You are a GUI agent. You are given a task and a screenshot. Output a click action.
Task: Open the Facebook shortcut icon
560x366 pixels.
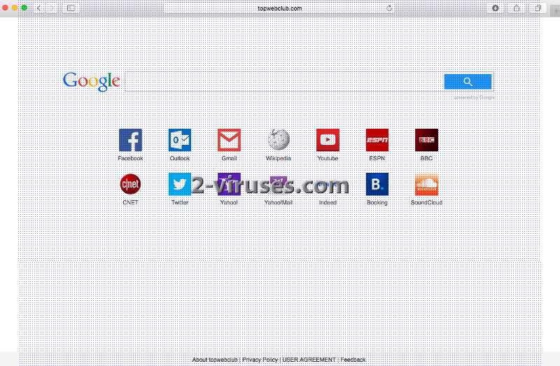pos(130,140)
